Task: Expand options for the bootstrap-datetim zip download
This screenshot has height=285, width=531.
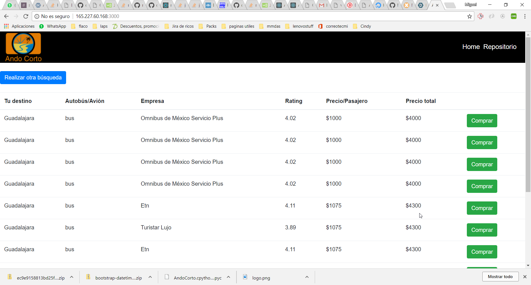Action: pyautogui.click(x=150, y=277)
